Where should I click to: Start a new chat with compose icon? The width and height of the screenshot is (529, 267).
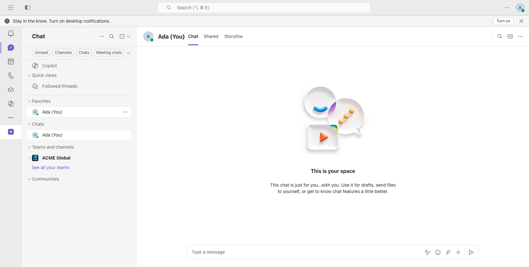pyautogui.click(x=122, y=36)
